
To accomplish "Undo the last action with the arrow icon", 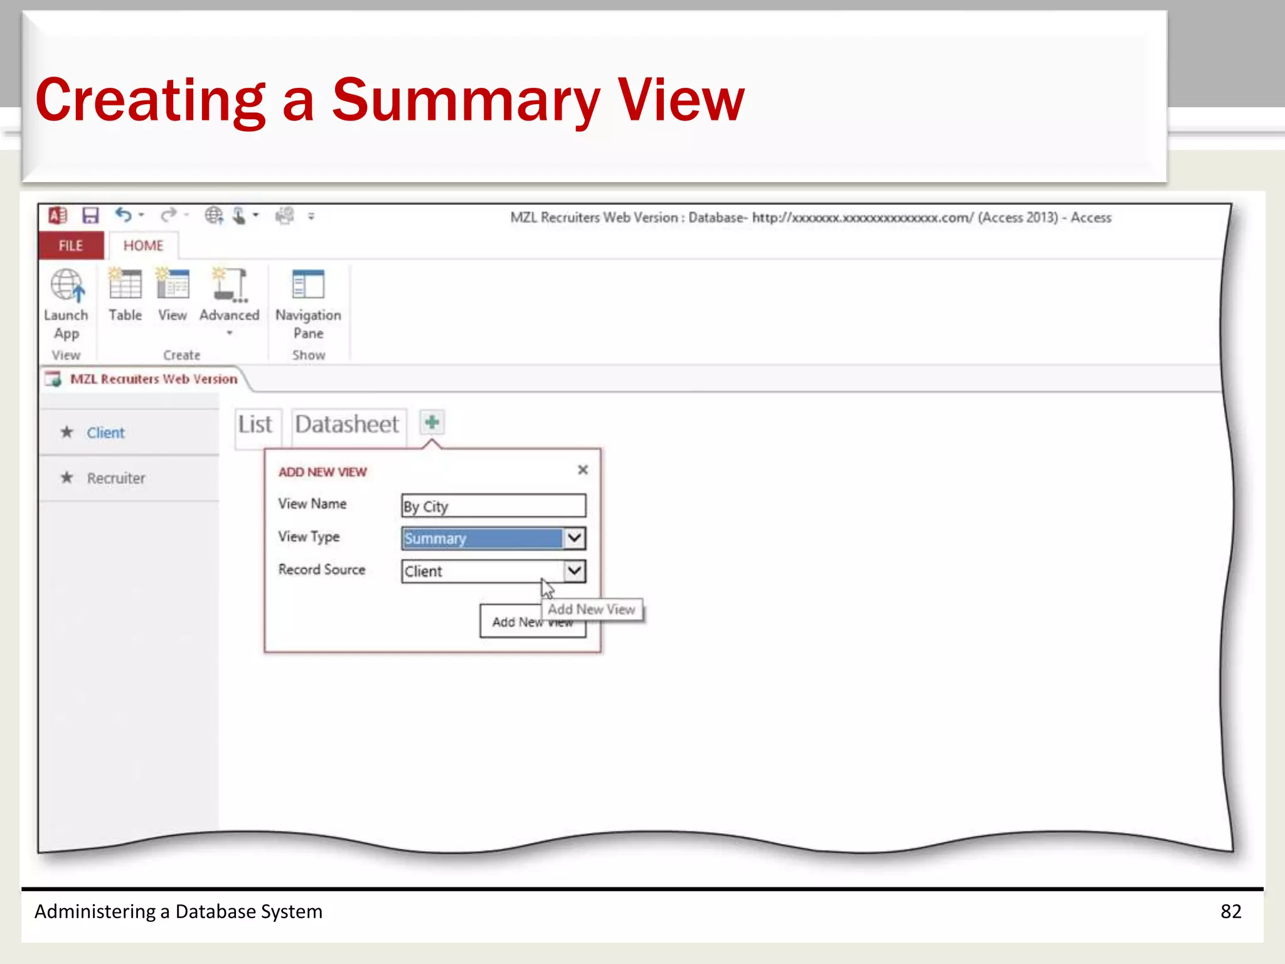I will pyautogui.click(x=123, y=215).
